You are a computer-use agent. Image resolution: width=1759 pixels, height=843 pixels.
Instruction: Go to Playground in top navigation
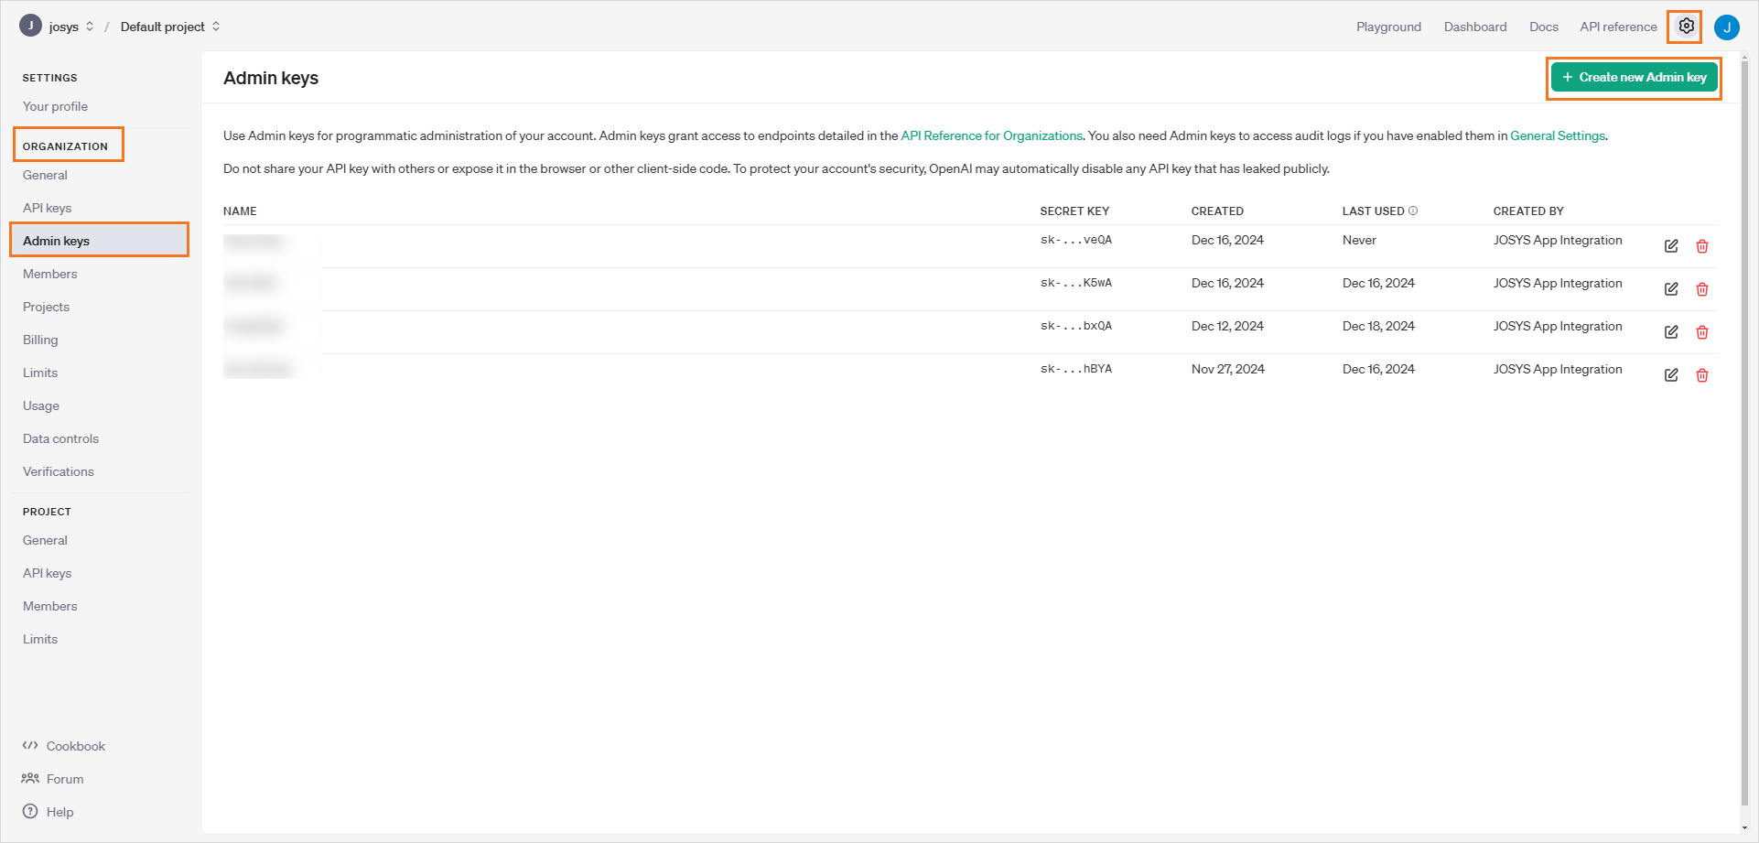[1388, 27]
